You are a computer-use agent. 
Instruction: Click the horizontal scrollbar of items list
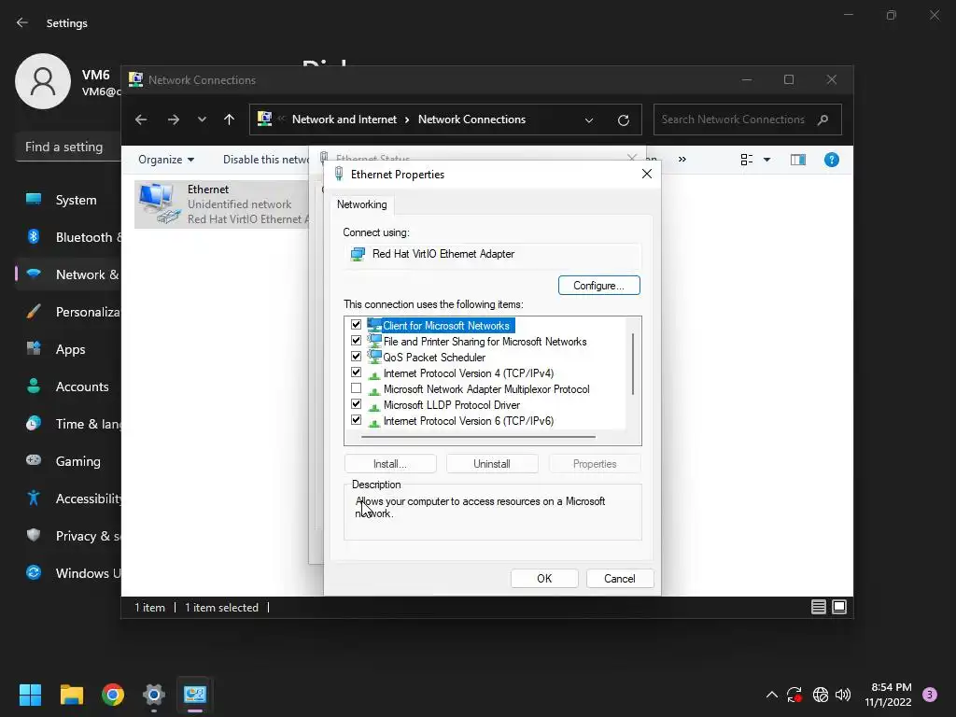478,437
